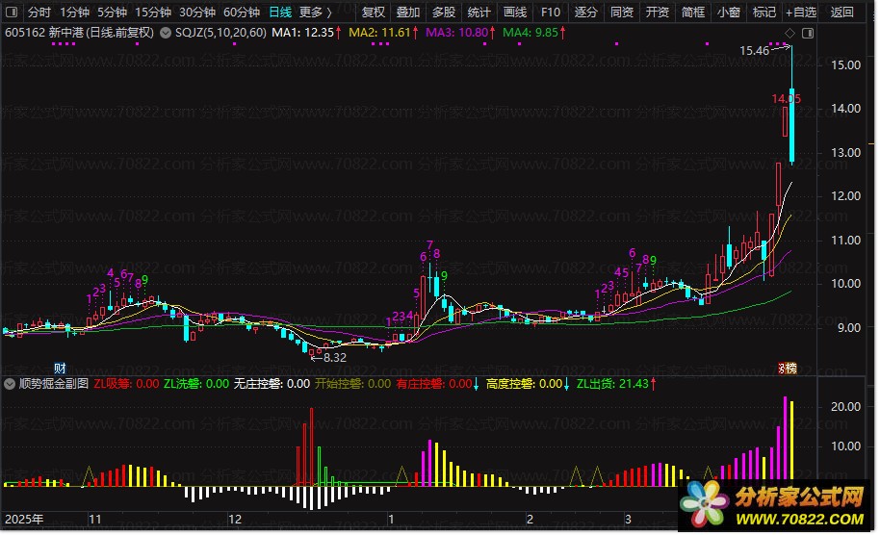Open the 小窗 mini window
The width and height of the screenshot is (880, 535).
729,12
